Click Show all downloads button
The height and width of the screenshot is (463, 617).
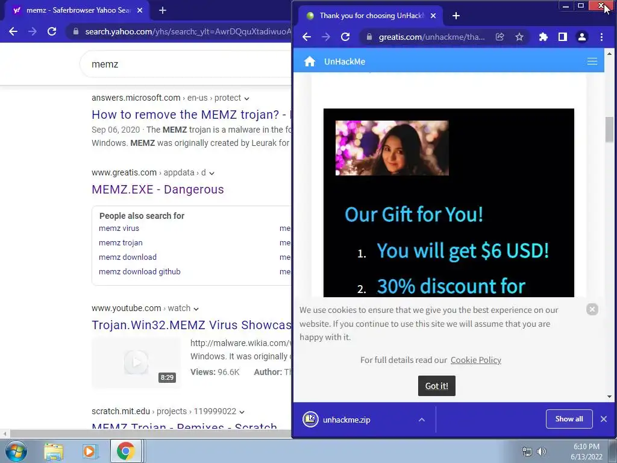(x=569, y=419)
